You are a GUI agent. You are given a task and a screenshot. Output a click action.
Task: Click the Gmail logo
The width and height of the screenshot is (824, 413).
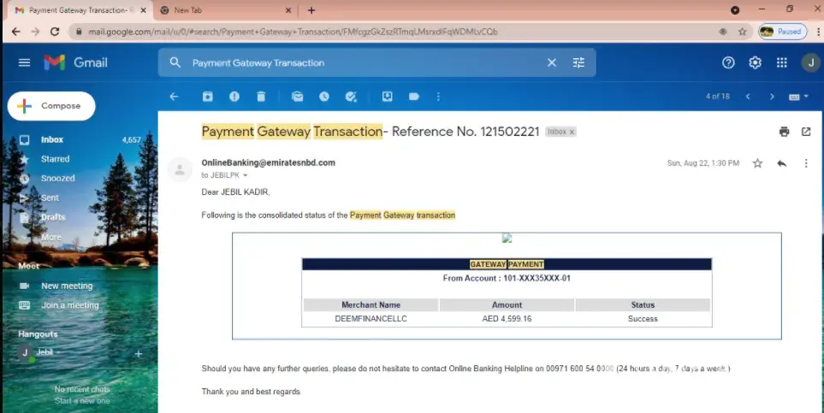[75, 62]
